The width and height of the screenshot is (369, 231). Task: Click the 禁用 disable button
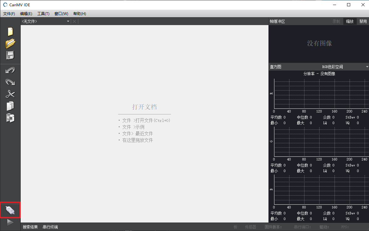click(363, 21)
